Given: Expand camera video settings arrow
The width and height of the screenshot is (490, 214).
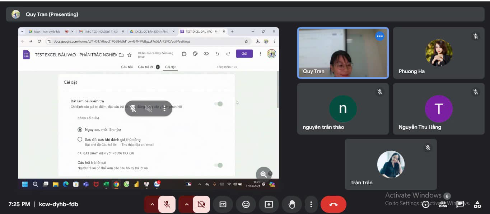Looking at the screenshot, I should click(x=186, y=204).
